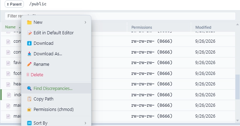
Task: Click file icon of the 'hea' row
Action: pos(8,84)
